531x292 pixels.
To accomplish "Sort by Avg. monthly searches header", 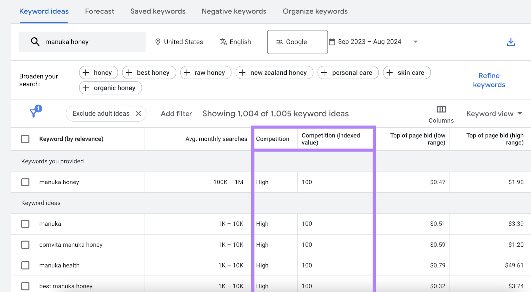I will 216,139.
